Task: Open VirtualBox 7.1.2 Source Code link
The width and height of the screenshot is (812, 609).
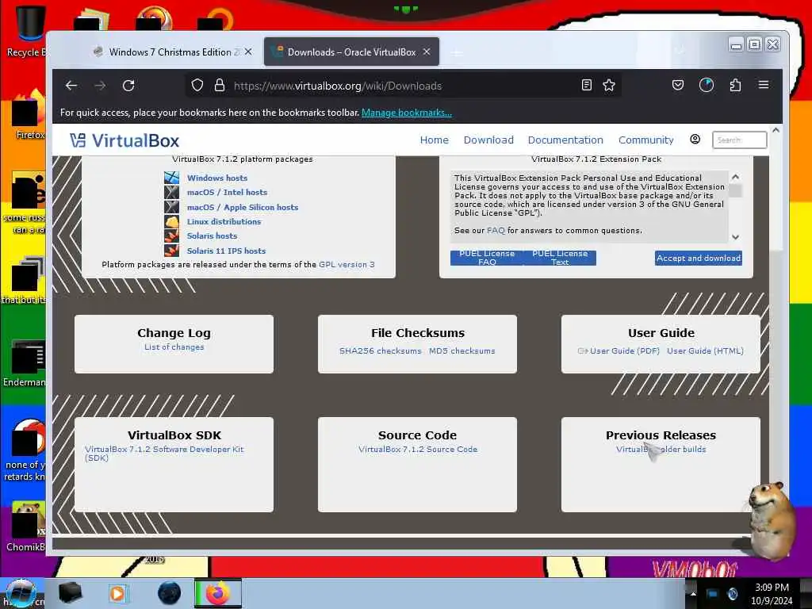Action: (418, 450)
